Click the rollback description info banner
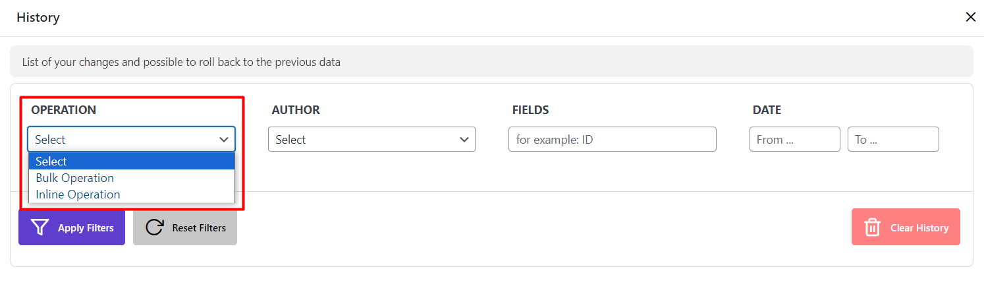Viewport: 984px width, 296px height. point(491,63)
